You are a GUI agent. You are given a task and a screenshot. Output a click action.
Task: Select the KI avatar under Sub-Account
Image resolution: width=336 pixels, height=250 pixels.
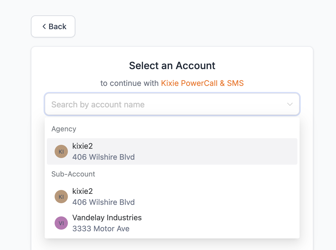pos(61,197)
